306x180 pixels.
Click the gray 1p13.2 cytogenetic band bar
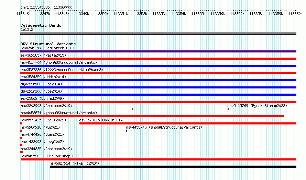pos(158,33)
